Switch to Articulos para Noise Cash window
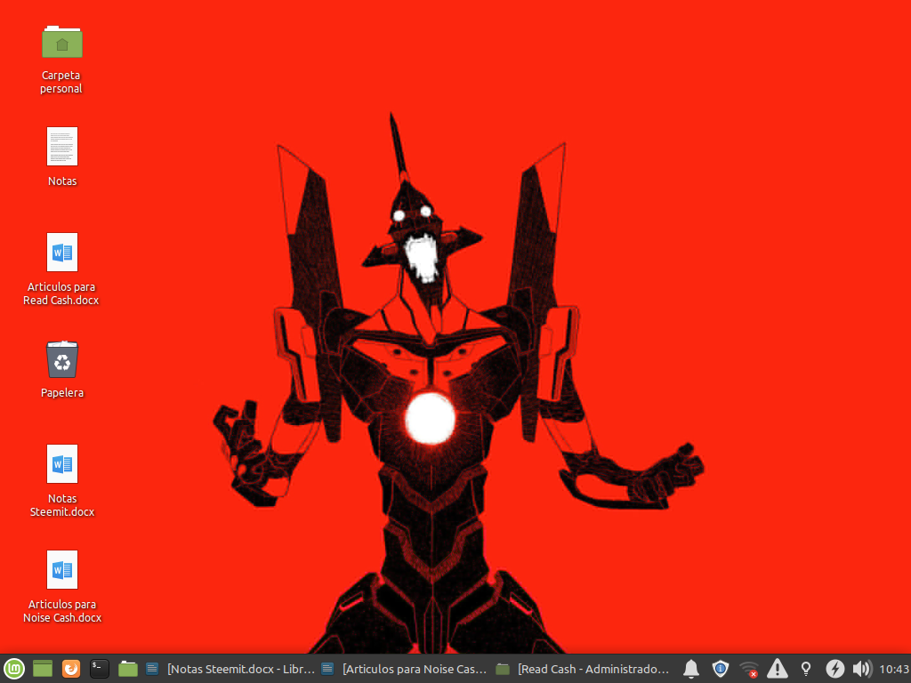The image size is (911, 683). (x=405, y=669)
